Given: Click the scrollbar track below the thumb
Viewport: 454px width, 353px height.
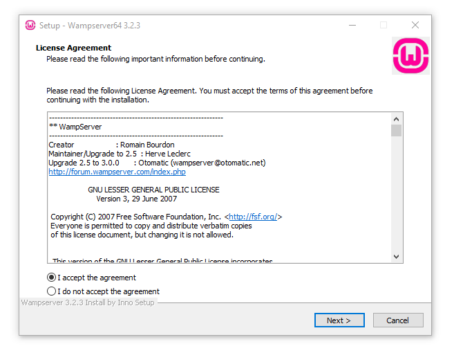Looking at the screenshot, I should pos(396,194).
